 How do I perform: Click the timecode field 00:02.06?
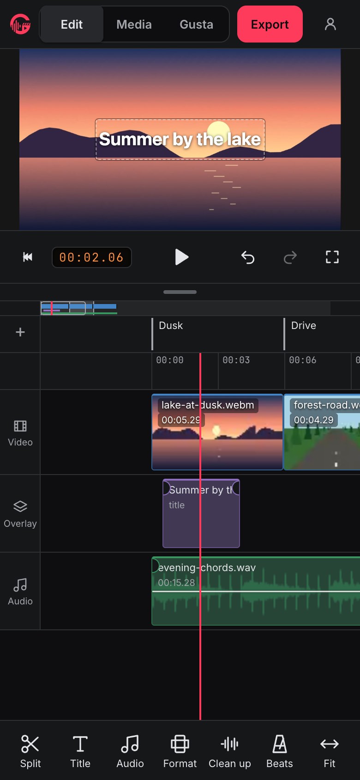pyautogui.click(x=91, y=257)
